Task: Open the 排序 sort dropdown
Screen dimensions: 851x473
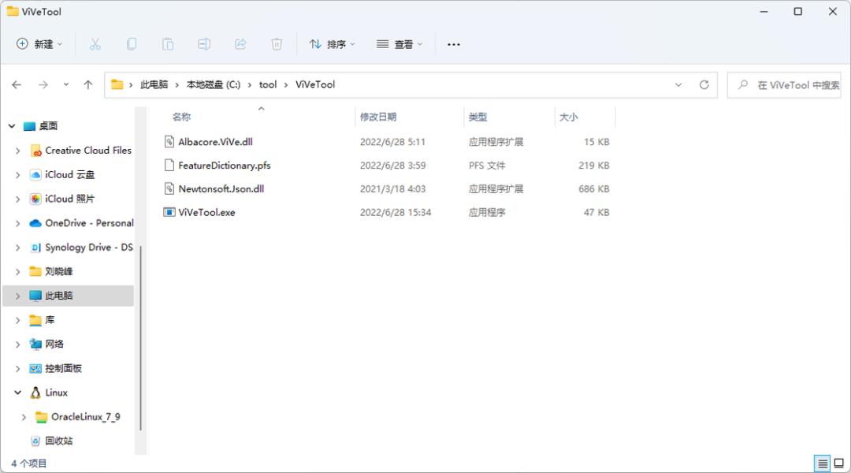Action: pos(332,44)
